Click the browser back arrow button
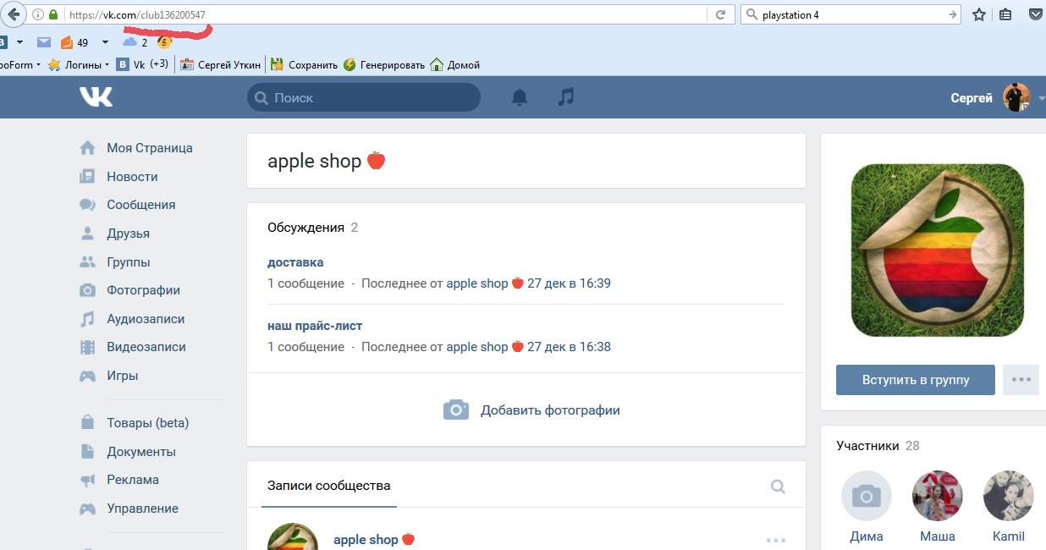The height and width of the screenshot is (550, 1046). (12, 14)
